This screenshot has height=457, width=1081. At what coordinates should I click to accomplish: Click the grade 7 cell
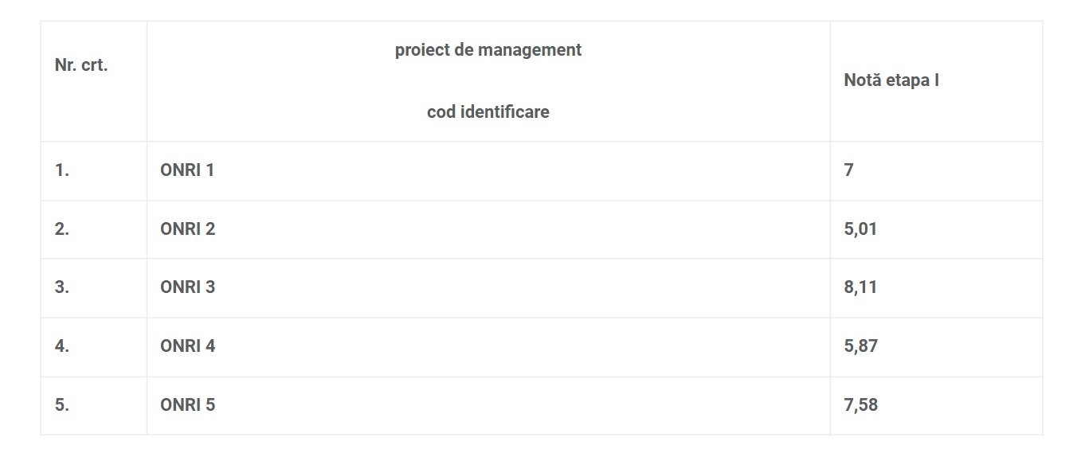(x=849, y=170)
